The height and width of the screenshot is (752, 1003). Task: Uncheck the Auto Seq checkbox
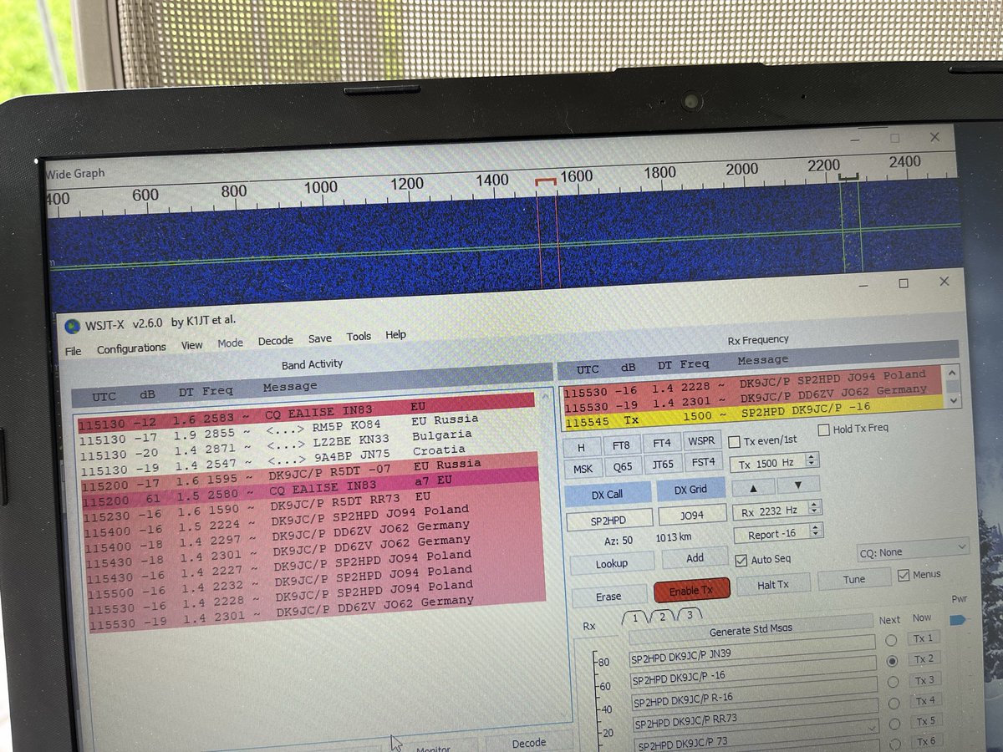tap(741, 560)
